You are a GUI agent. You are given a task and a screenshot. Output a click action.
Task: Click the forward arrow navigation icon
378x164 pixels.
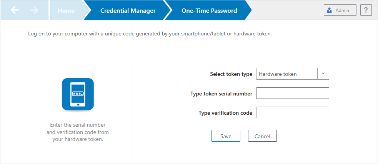coord(35,10)
